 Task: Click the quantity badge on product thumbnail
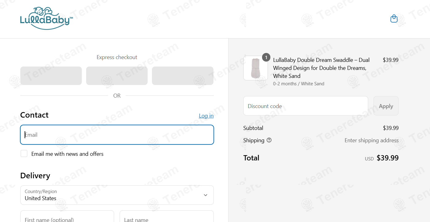coord(266,57)
